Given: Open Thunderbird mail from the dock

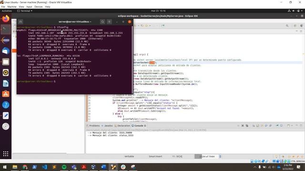Looking at the screenshot, I should [6, 51].
